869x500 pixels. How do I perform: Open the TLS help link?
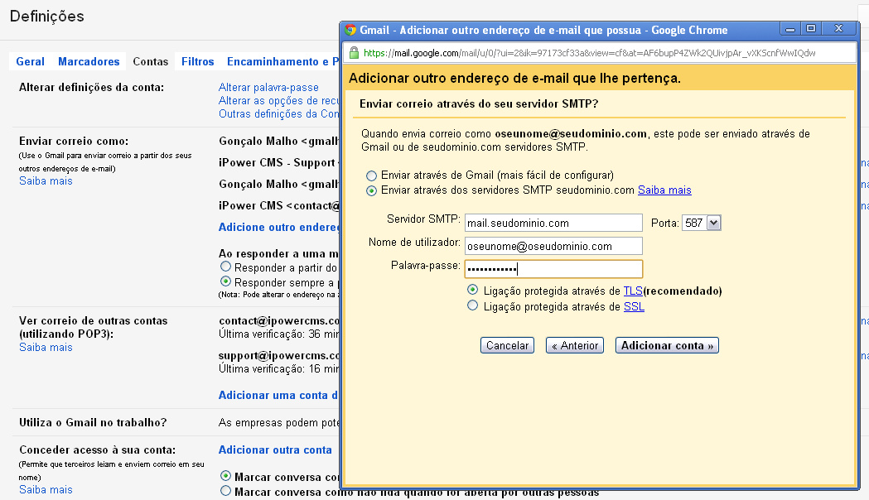633,291
